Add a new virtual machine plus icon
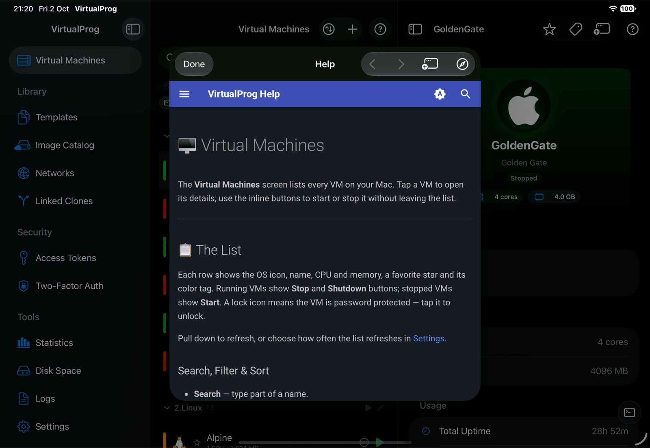Screen dimensions: 650x448 pos(353,29)
